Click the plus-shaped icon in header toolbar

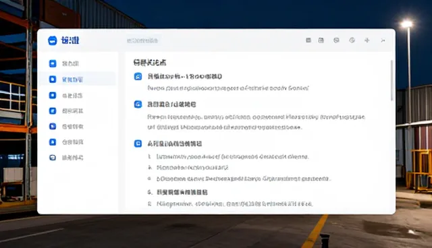367,40
